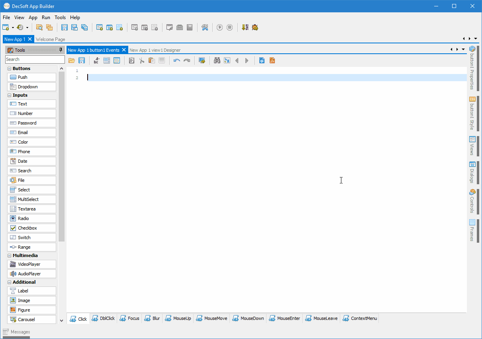
Task: Collapse the Inputs group
Action: click(9, 95)
